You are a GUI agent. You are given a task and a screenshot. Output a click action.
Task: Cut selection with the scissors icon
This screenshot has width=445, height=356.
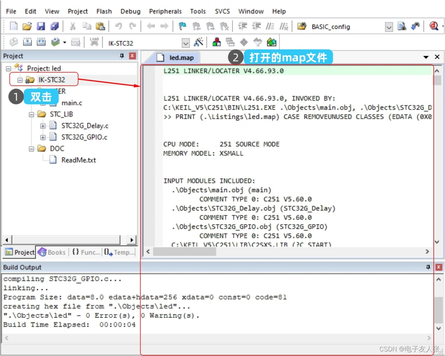(x=73, y=26)
